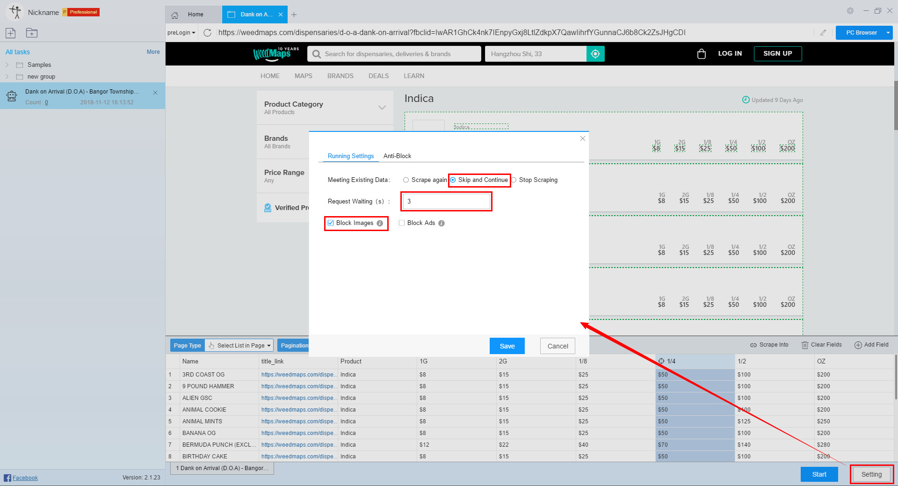Image resolution: width=898 pixels, height=486 pixels.
Task: Click the Hangzhou Shi location field
Action: tap(536, 54)
